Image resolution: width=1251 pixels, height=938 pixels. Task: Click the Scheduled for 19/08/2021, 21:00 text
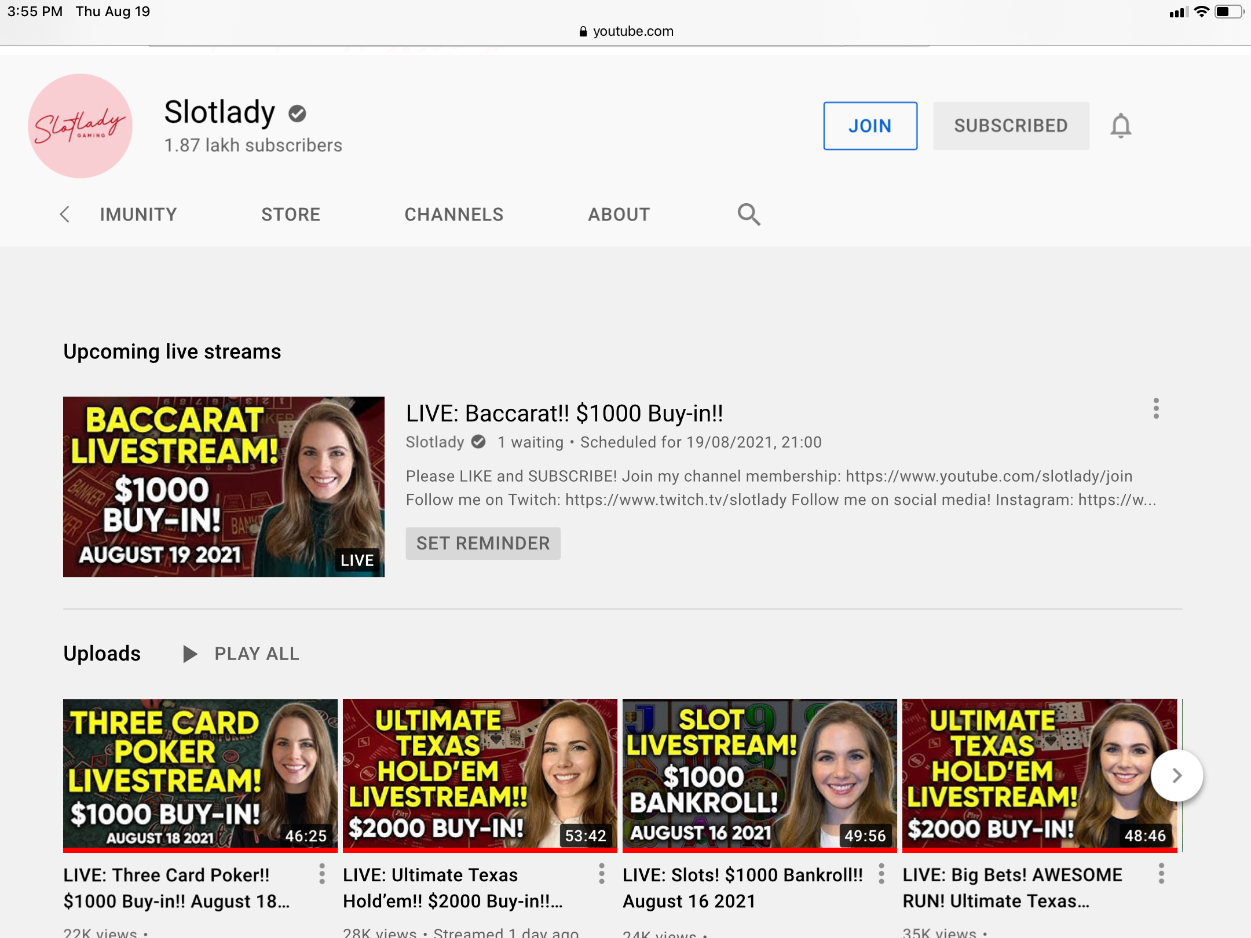coord(701,442)
